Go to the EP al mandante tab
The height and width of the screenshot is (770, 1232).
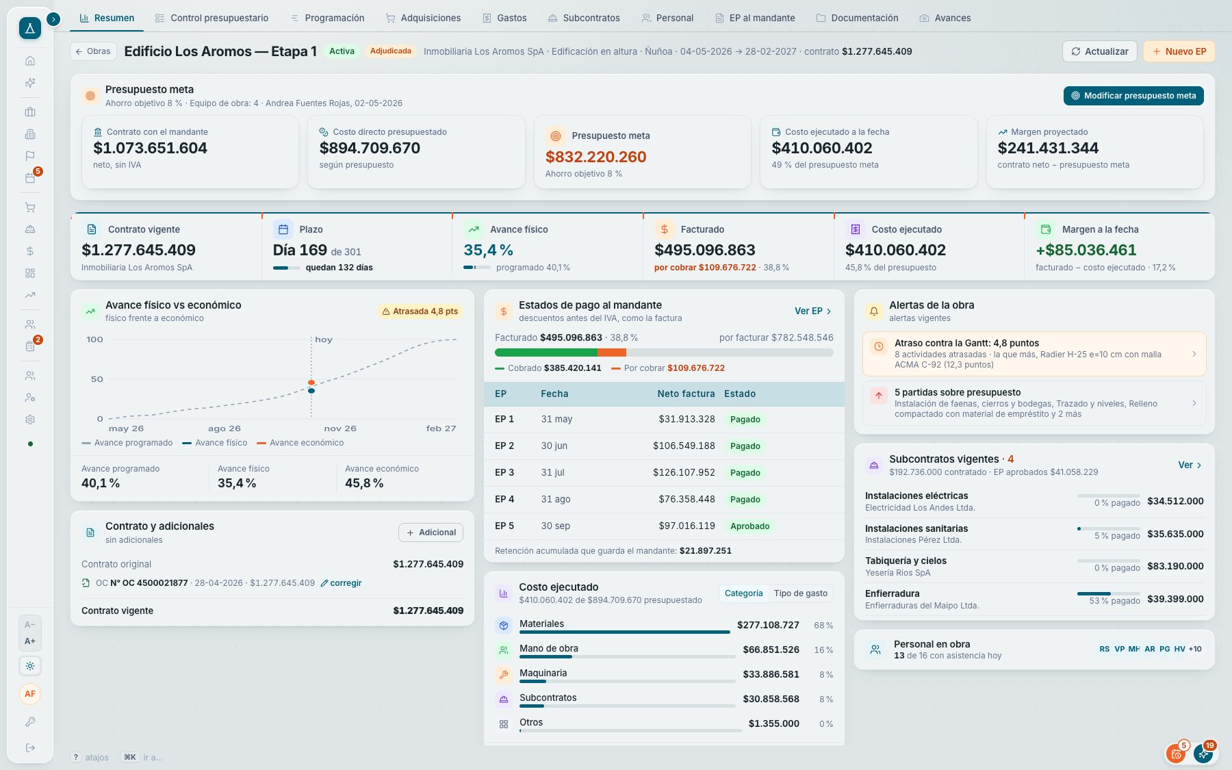pos(755,18)
